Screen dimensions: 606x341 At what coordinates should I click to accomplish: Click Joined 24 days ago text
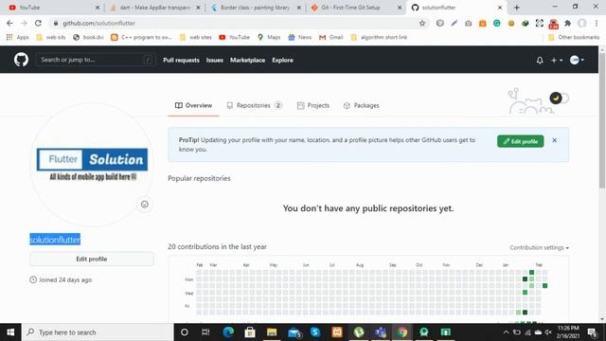pos(65,280)
